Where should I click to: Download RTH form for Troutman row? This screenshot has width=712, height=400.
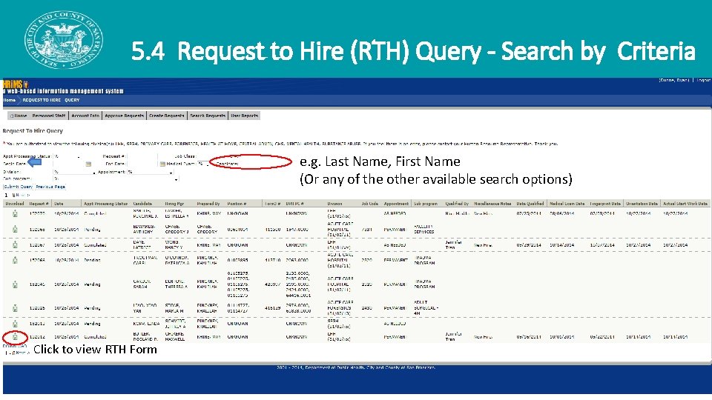point(15,260)
